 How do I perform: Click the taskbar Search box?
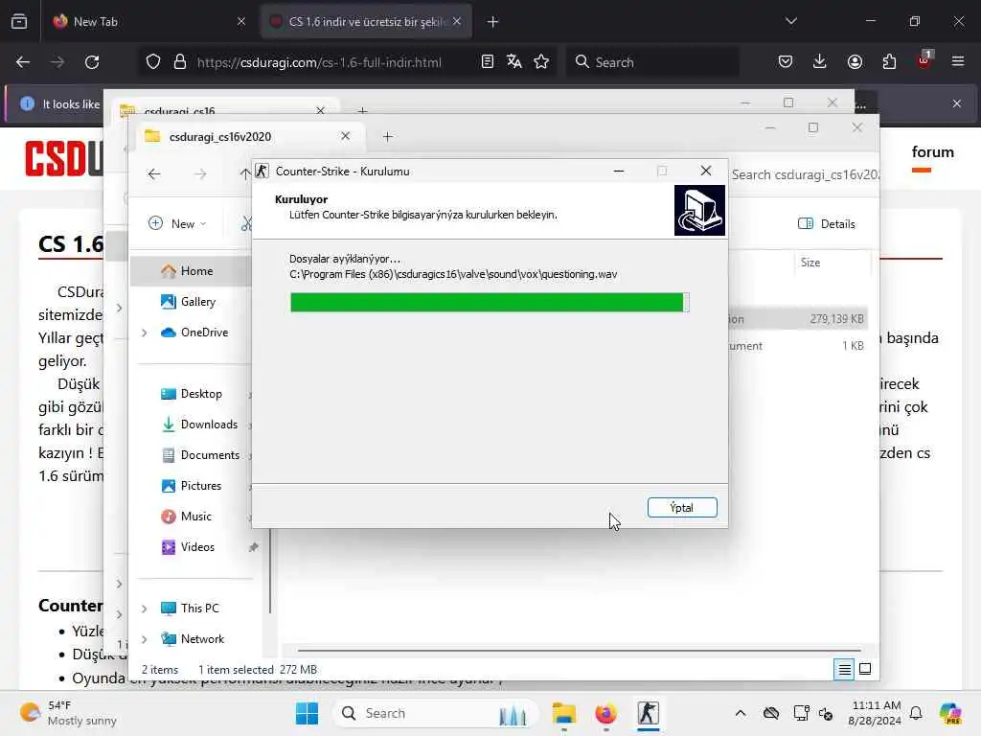pyautogui.click(x=436, y=713)
